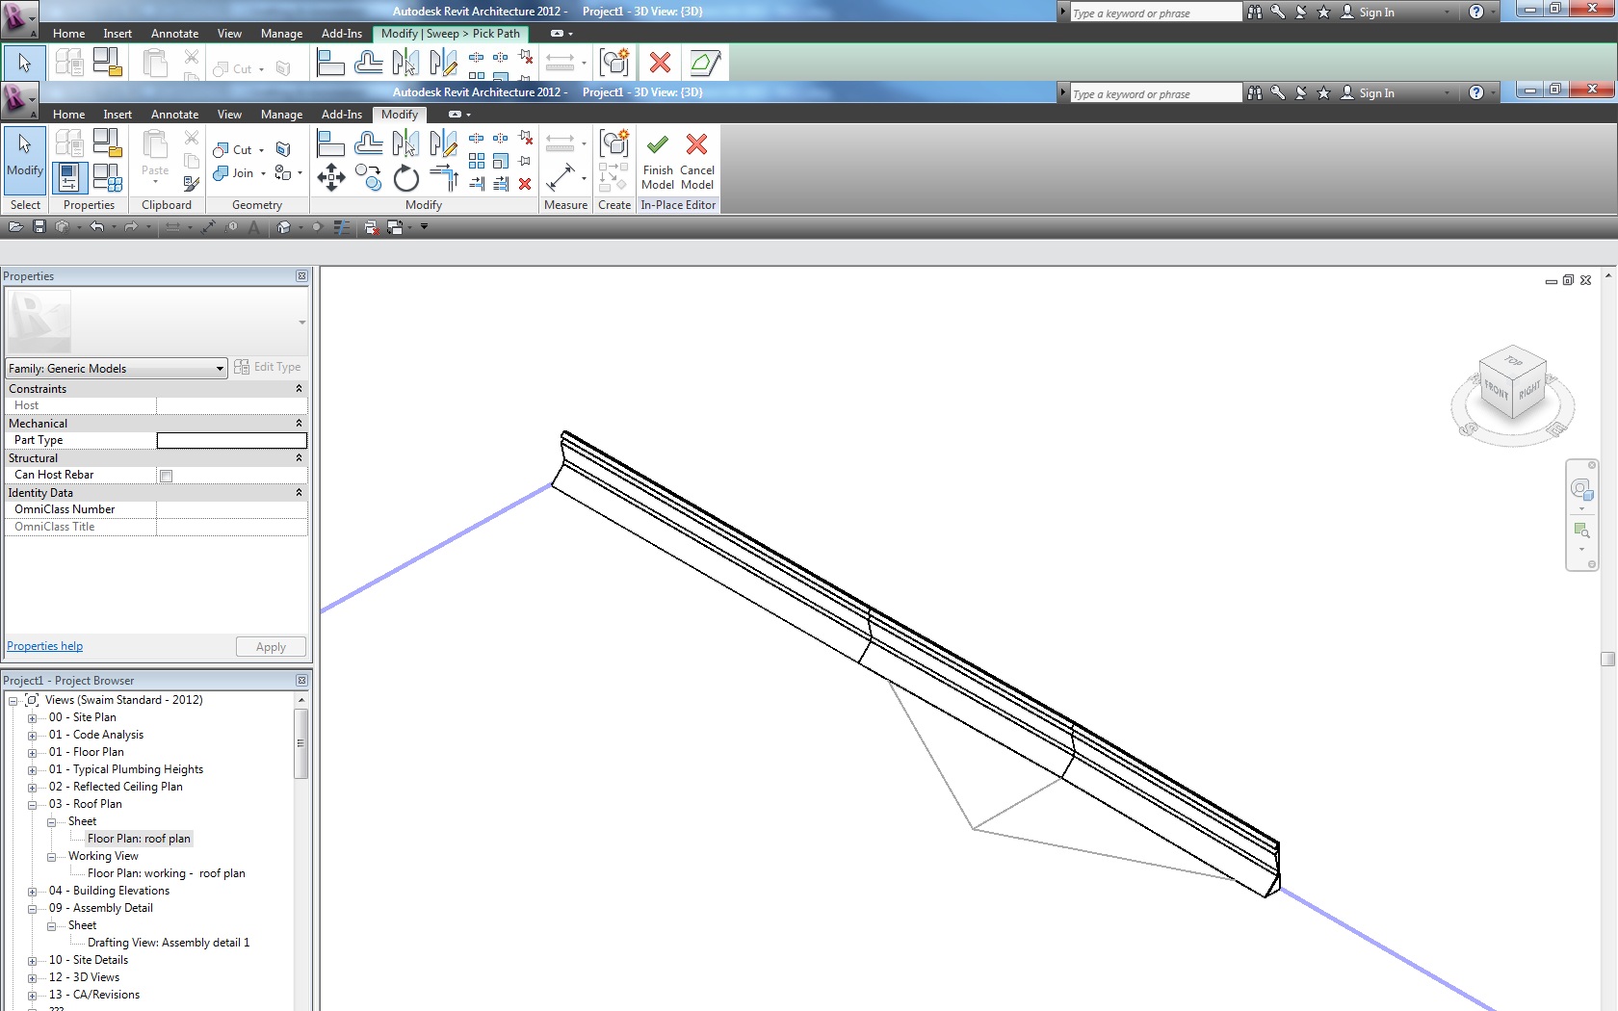
Task: Open Family Category and Parameters icon
Action: pyautogui.click(x=107, y=143)
